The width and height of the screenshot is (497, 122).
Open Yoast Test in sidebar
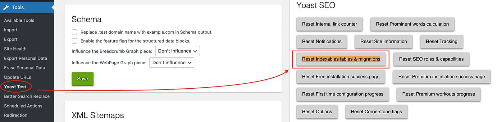(15, 87)
